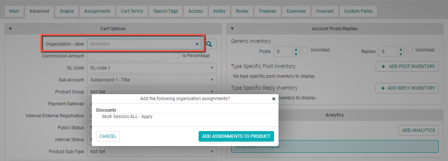This screenshot has height=161, width=448.
Task: Click Add Assignments to Product button
Action: [x=236, y=136]
